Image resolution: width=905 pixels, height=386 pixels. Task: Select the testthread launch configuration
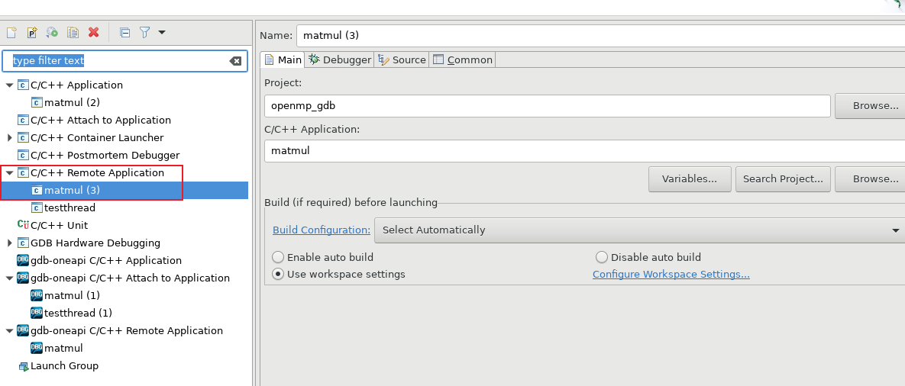pyautogui.click(x=69, y=207)
